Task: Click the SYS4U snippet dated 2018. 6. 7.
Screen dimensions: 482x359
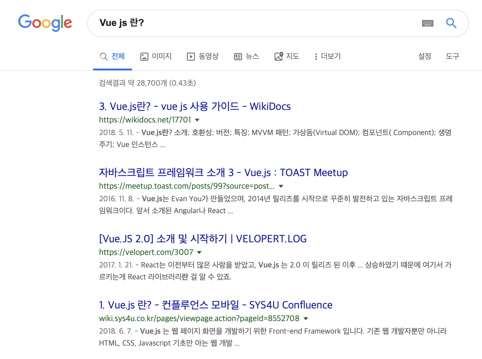Action: [273, 337]
